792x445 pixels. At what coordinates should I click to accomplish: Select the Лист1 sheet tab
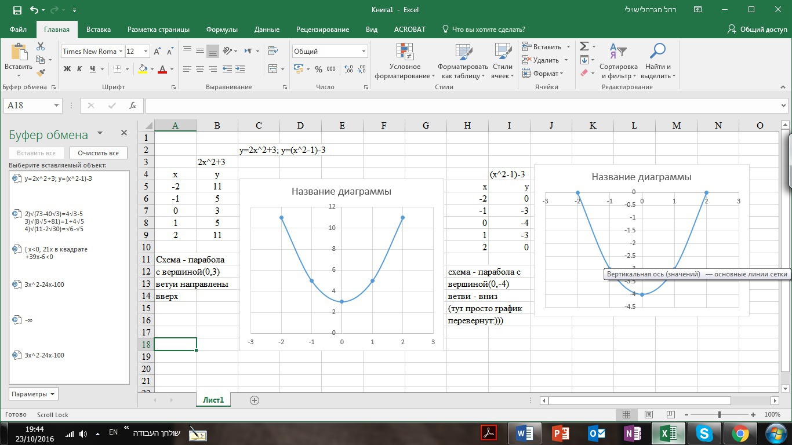coord(213,400)
